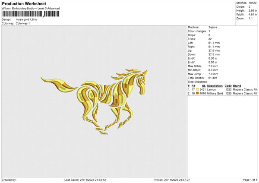
Task: Click thread code 1025
Action: 228,94
